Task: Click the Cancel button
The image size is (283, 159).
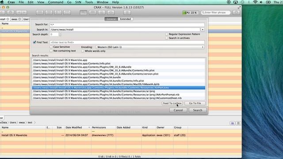Action: tap(178, 110)
